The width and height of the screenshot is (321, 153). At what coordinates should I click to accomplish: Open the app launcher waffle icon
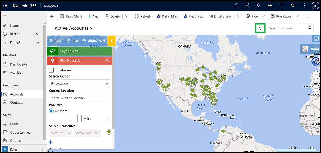pyautogui.click(x=5, y=6)
